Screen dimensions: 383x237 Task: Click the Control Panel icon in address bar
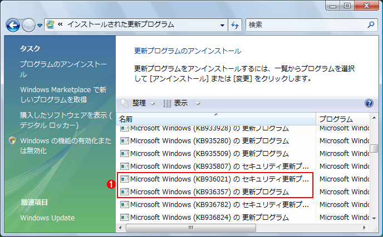pos(50,24)
